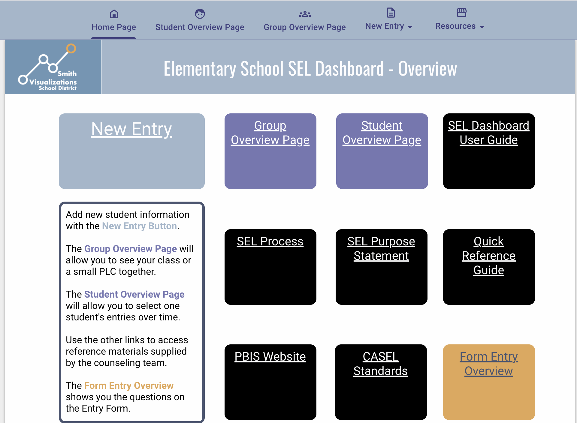Select the Student Overview Page face icon
The height and width of the screenshot is (423, 577).
(200, 14)
